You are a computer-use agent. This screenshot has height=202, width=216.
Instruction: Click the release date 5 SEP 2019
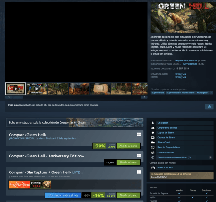click(x=183, y=68)
